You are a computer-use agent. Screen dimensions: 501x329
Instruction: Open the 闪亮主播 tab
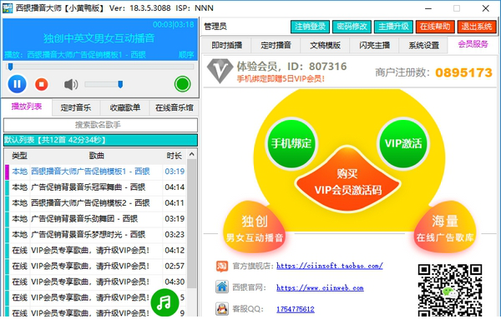pos(374,45)
